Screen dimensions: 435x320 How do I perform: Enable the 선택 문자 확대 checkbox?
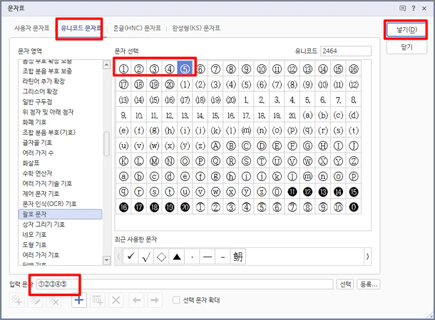176,300
